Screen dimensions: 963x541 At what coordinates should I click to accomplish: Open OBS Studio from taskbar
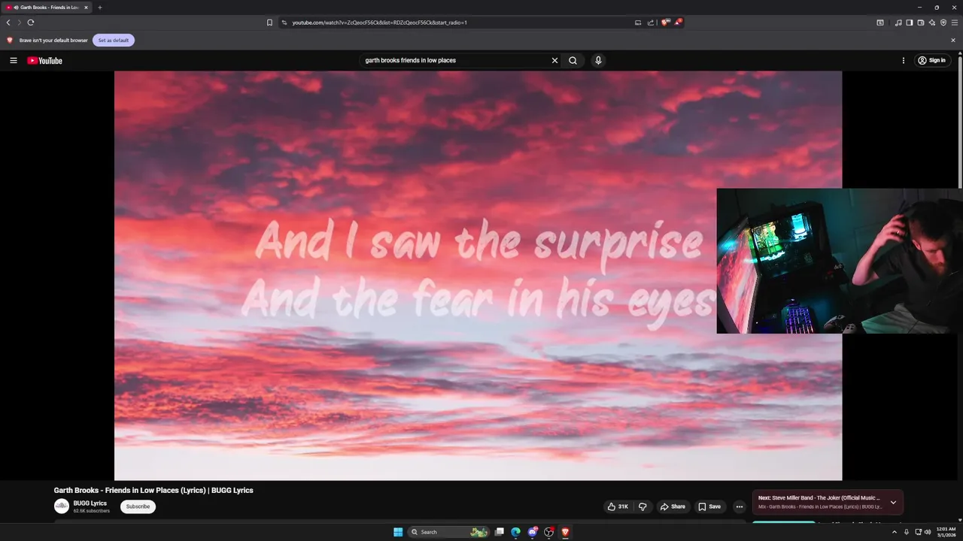point(549,532)
